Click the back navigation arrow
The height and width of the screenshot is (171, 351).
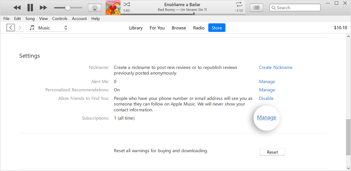(10, 27)
